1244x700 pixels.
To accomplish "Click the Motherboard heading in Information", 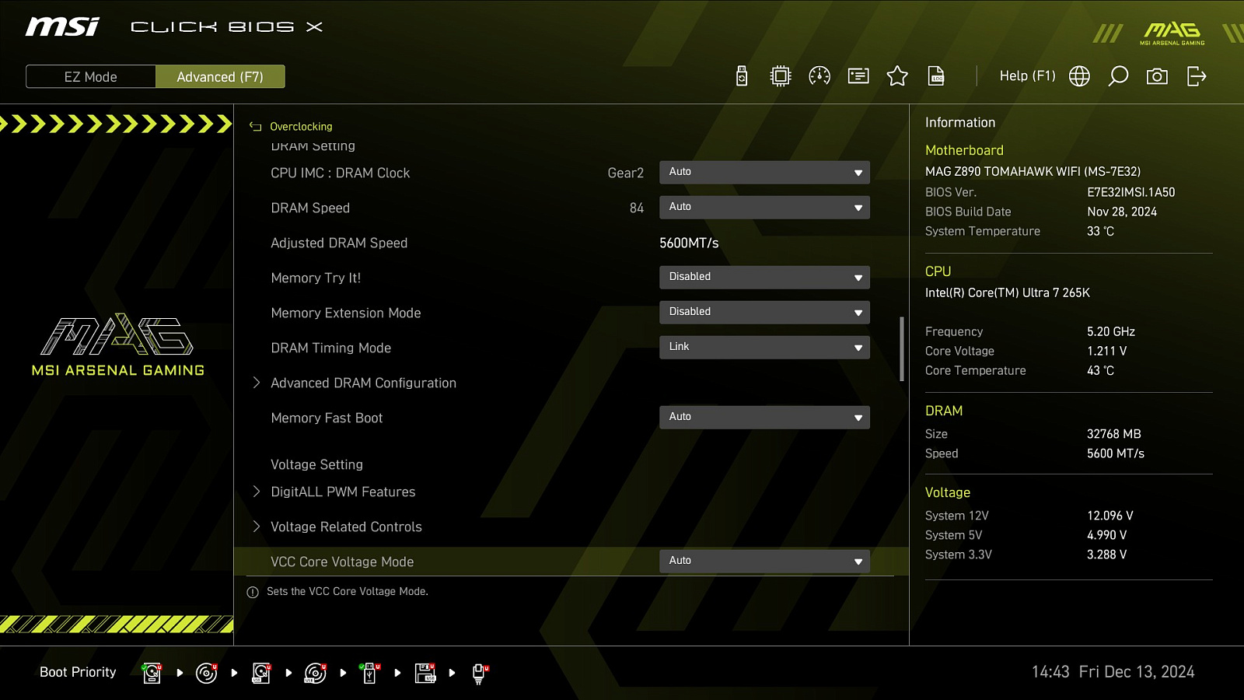I will click(x=964, y=150).
